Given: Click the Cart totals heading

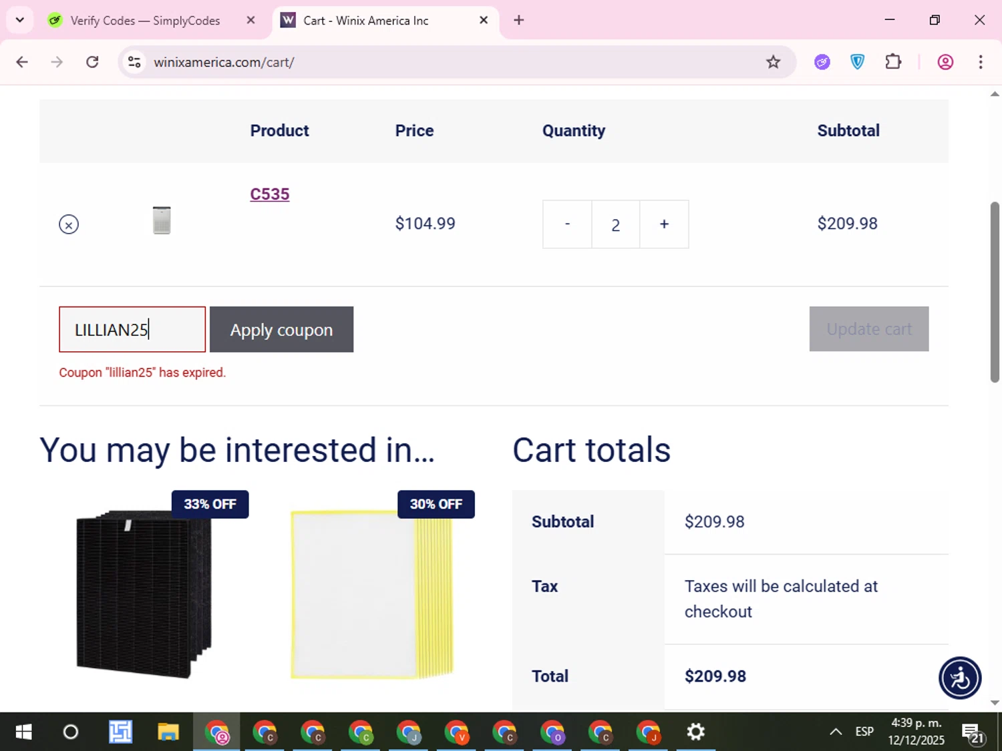Looking at the screenshot, I should 591,450.
